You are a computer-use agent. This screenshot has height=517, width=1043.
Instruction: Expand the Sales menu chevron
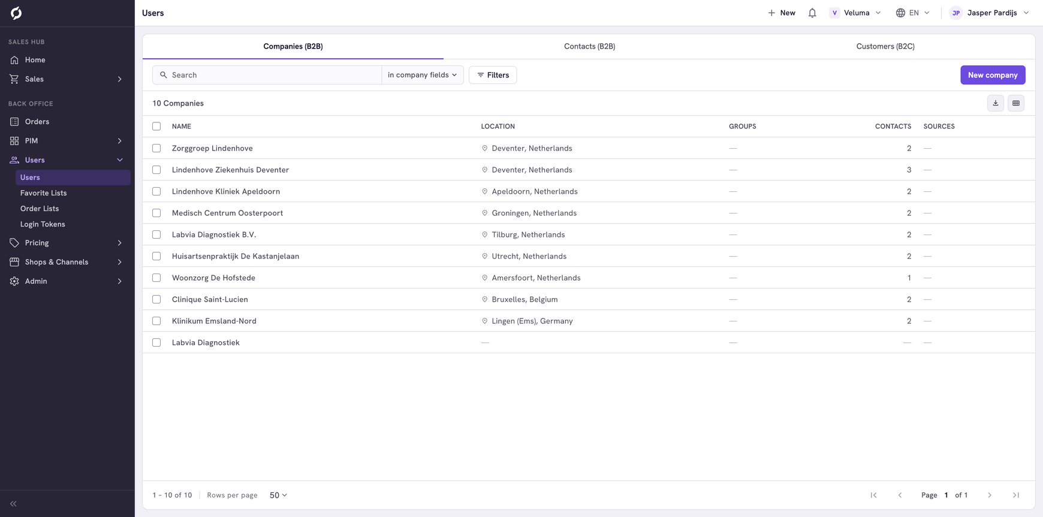120,79
